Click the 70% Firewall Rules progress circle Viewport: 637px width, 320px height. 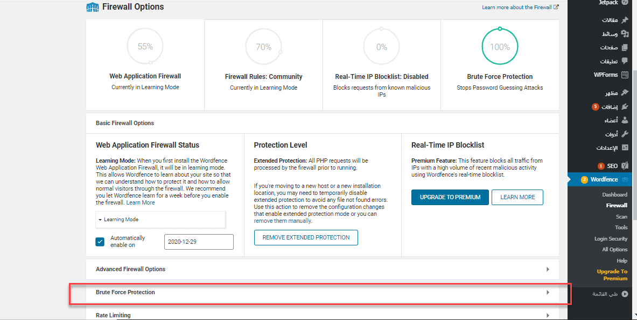point(264,47)
